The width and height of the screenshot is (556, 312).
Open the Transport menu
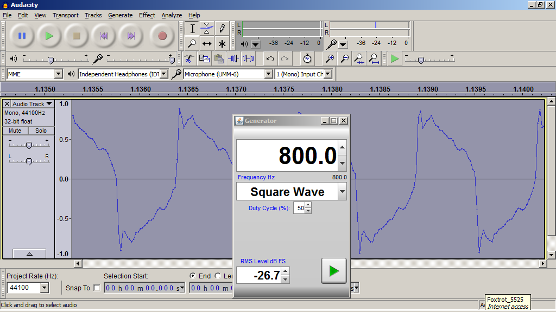tap(66, 15)
